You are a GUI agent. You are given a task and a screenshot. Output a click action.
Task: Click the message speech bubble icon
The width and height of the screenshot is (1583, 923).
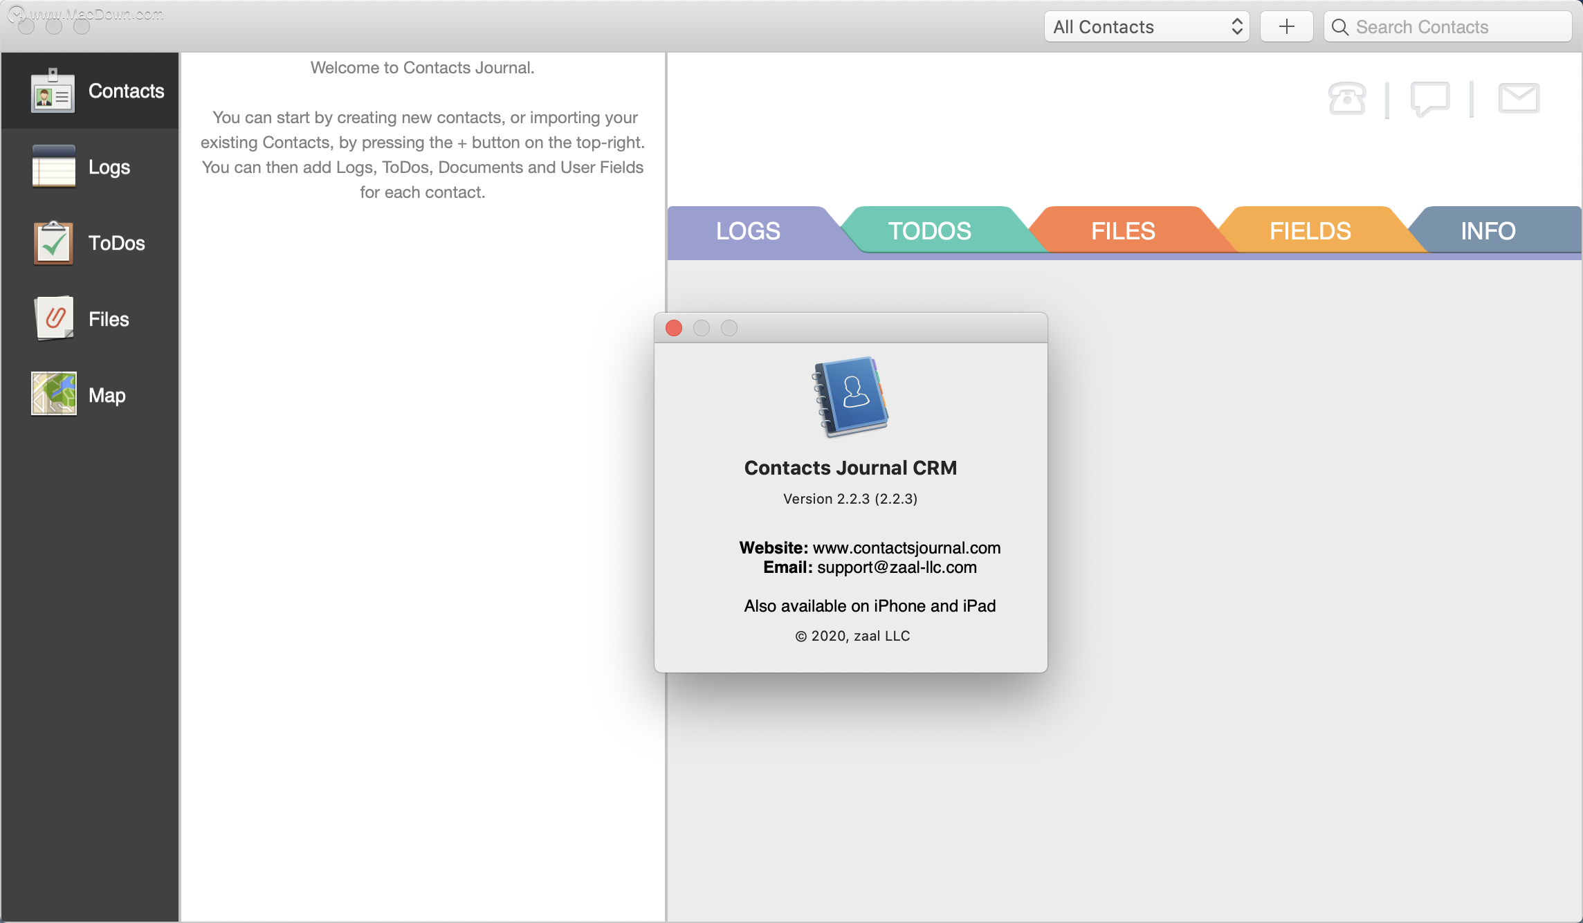pos(1429,99)
